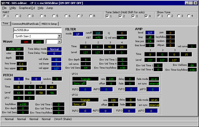Click the filter cutoff 110 value
The height and width of the screenshot is (127, 199).
[x=98, y=33]
